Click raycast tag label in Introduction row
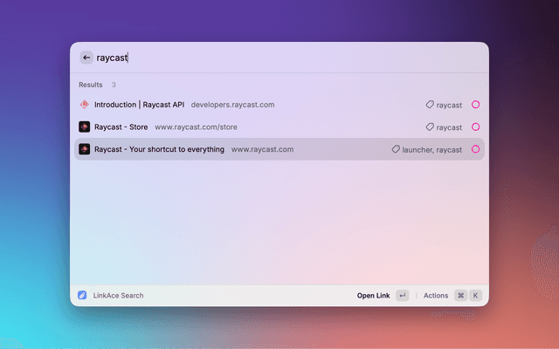559x349 pixels. point(449,105)
